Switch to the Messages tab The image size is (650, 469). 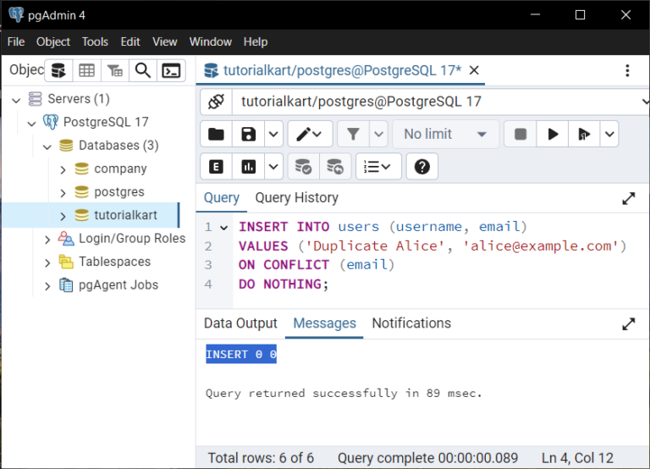coord(325,323)
